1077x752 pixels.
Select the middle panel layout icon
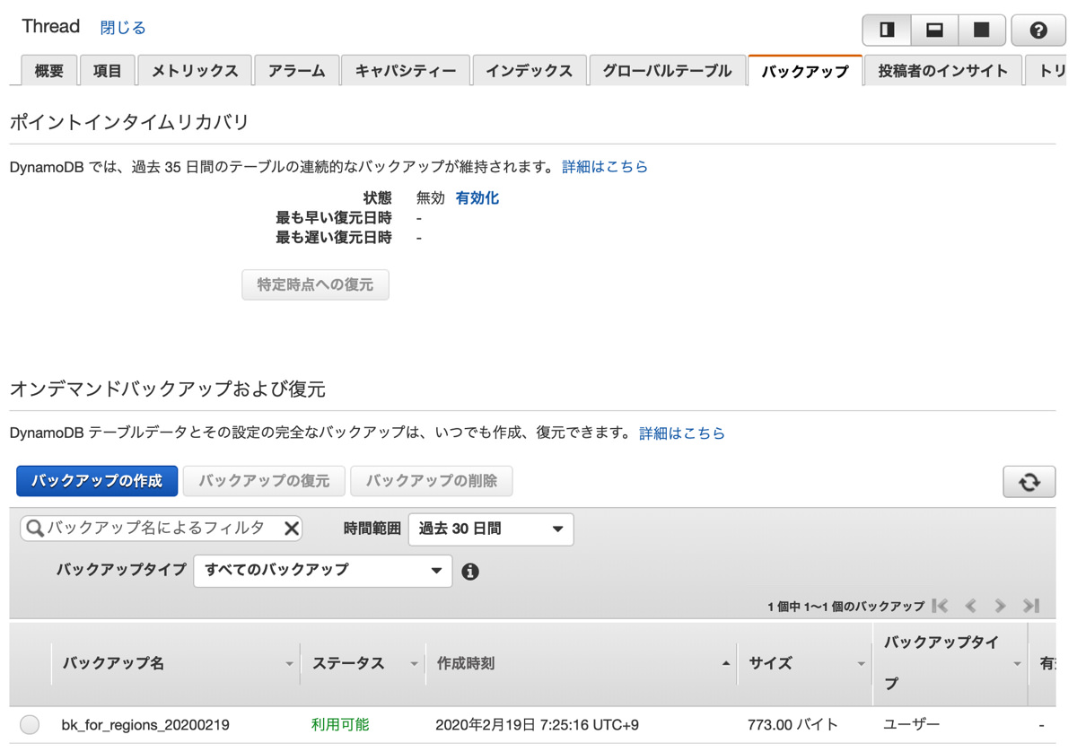pos(933,30)
